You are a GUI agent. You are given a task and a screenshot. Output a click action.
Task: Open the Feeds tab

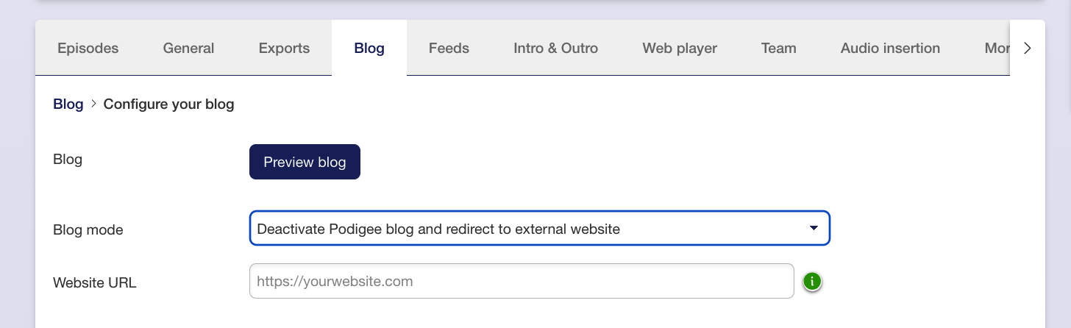(x=449, y=48)
